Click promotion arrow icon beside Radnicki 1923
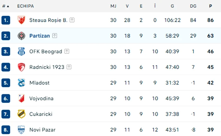This screenshot has height=136, width=221. pyautogui.click(x=69, y=67)
